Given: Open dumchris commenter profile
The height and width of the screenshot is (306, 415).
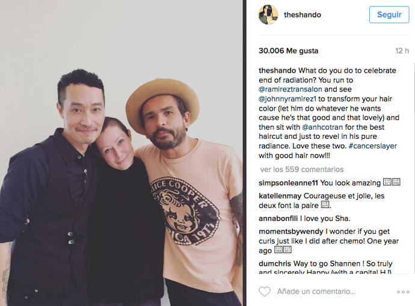Looking at the screenshot, I should 275,264.
